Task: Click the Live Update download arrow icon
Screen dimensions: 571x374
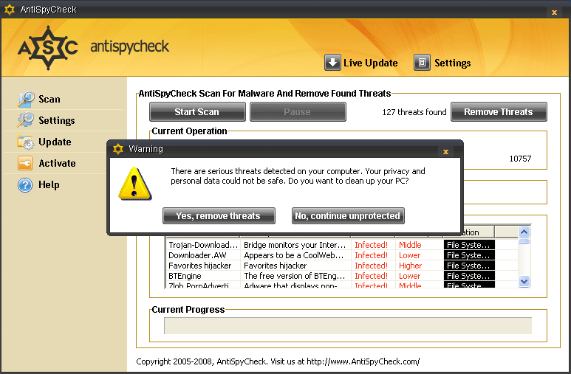Action: coord(332,63)
